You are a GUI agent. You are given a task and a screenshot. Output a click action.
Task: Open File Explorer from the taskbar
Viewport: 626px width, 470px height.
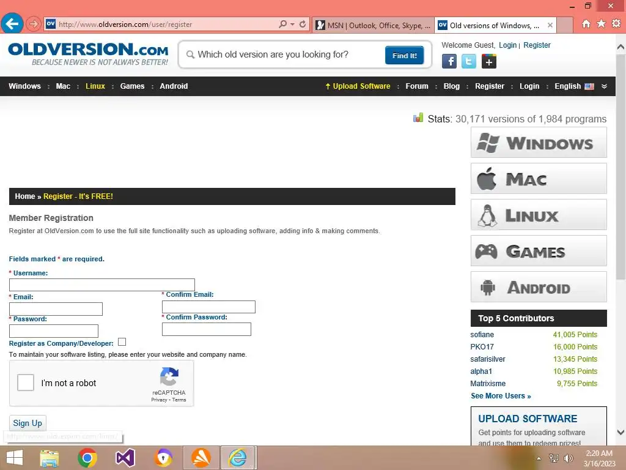point(50,458)
